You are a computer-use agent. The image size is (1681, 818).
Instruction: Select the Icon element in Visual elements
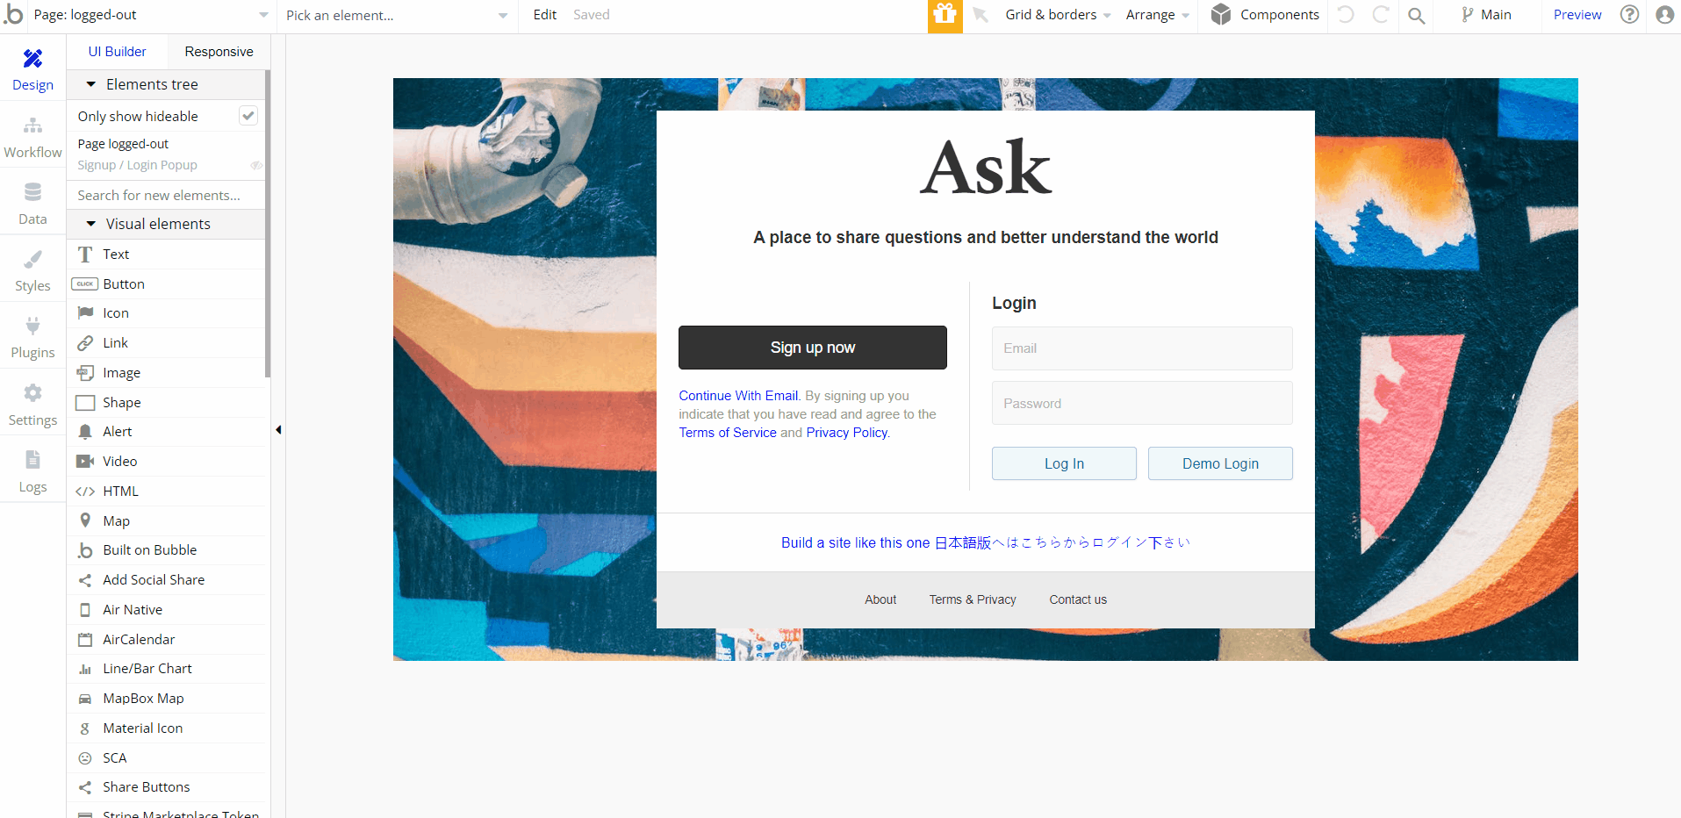(167, 313)
